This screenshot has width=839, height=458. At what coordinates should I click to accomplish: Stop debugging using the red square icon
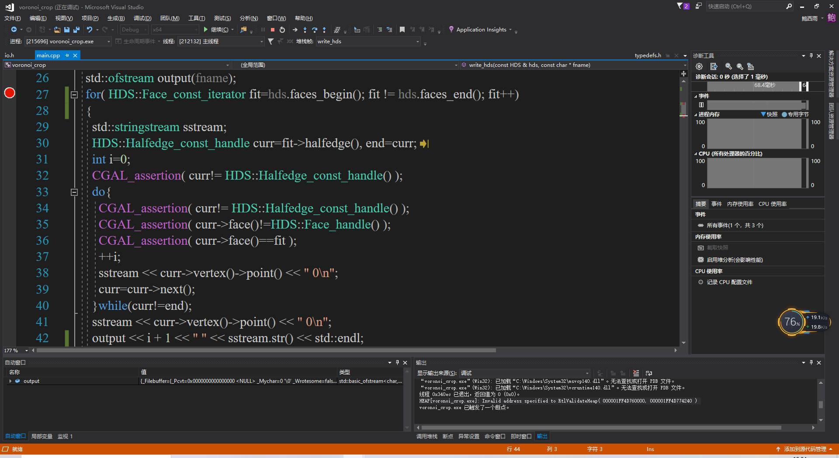pyautogui.click(x=273, y=29)
